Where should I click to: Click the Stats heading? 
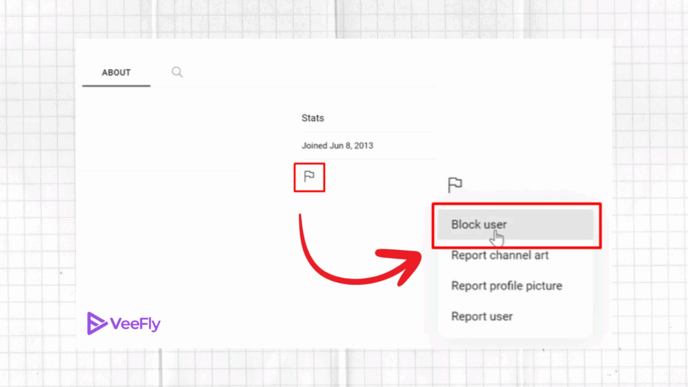click(x=312, y=118)
